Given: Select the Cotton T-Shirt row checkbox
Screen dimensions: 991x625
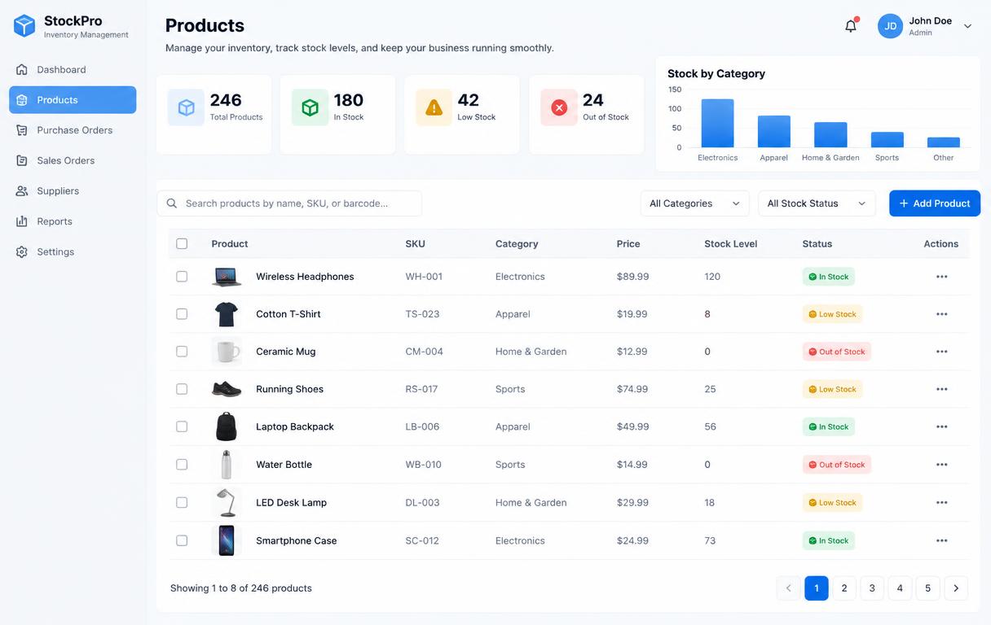Looking at the screenshot, I should [182, 314].
